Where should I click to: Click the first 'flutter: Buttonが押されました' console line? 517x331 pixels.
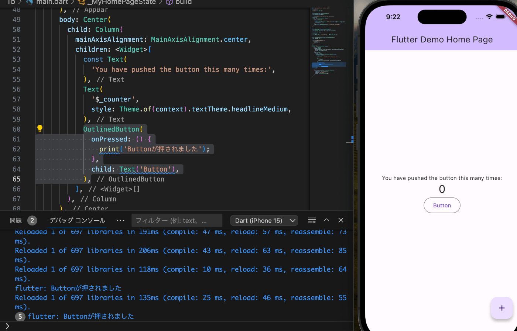(x=68, y=288)
